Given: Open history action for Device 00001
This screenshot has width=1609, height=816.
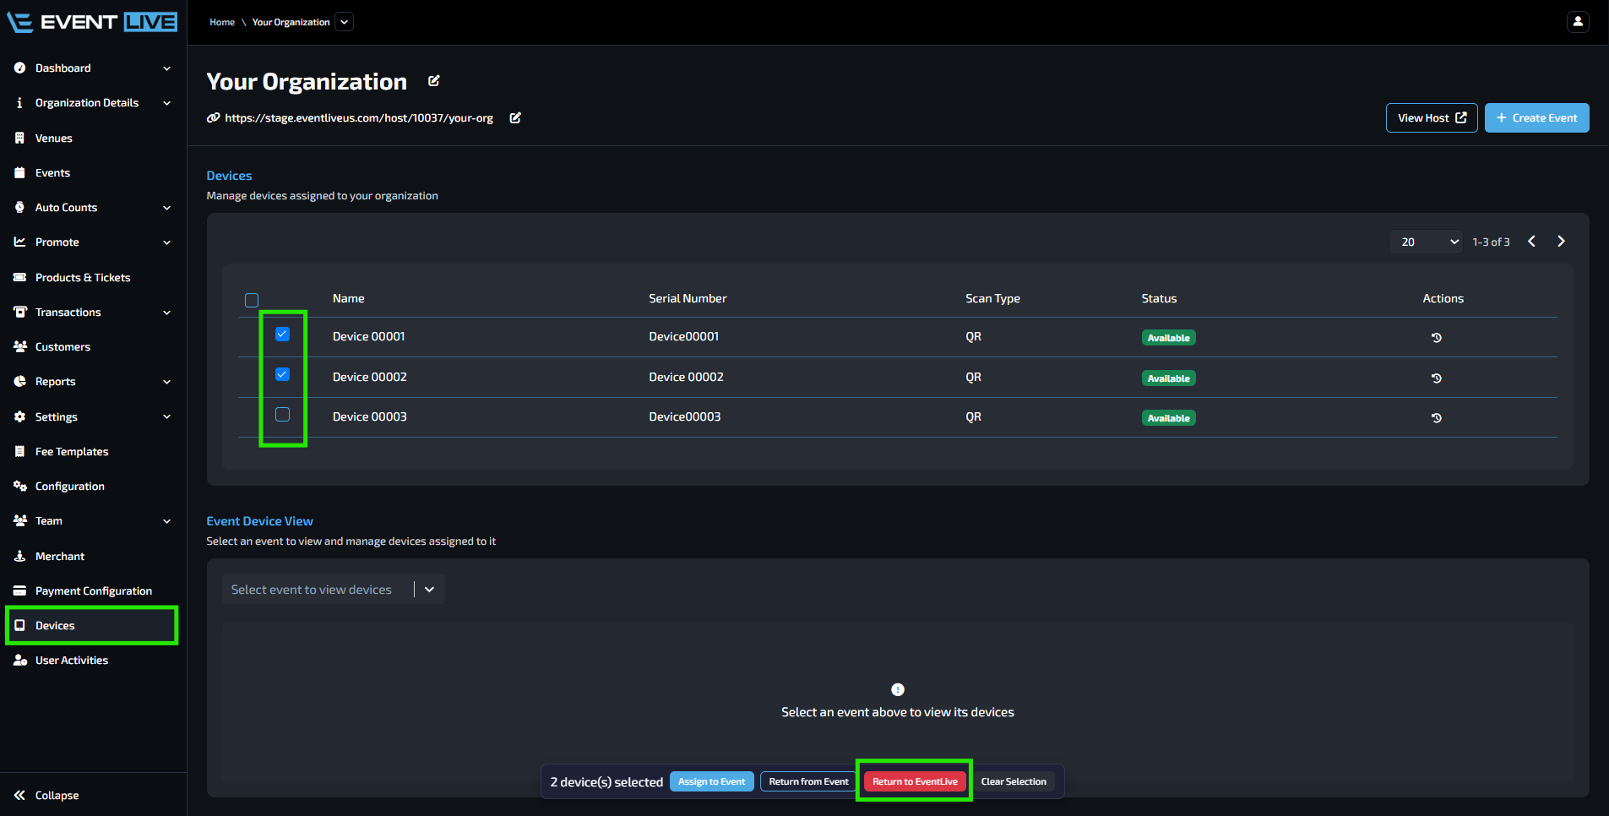Looking at the screenshot, I should [1436, 338].
